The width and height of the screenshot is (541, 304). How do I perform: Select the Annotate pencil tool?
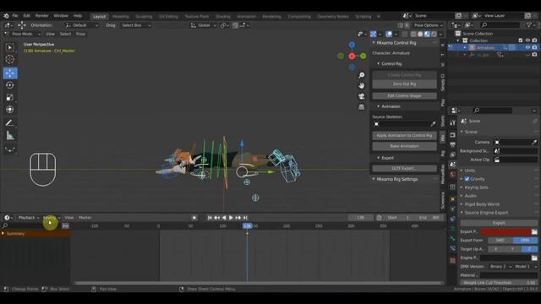[9, 123]
